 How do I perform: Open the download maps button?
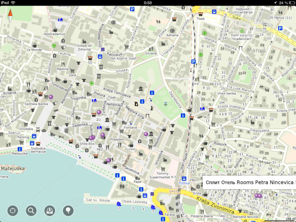pos(50,210)
